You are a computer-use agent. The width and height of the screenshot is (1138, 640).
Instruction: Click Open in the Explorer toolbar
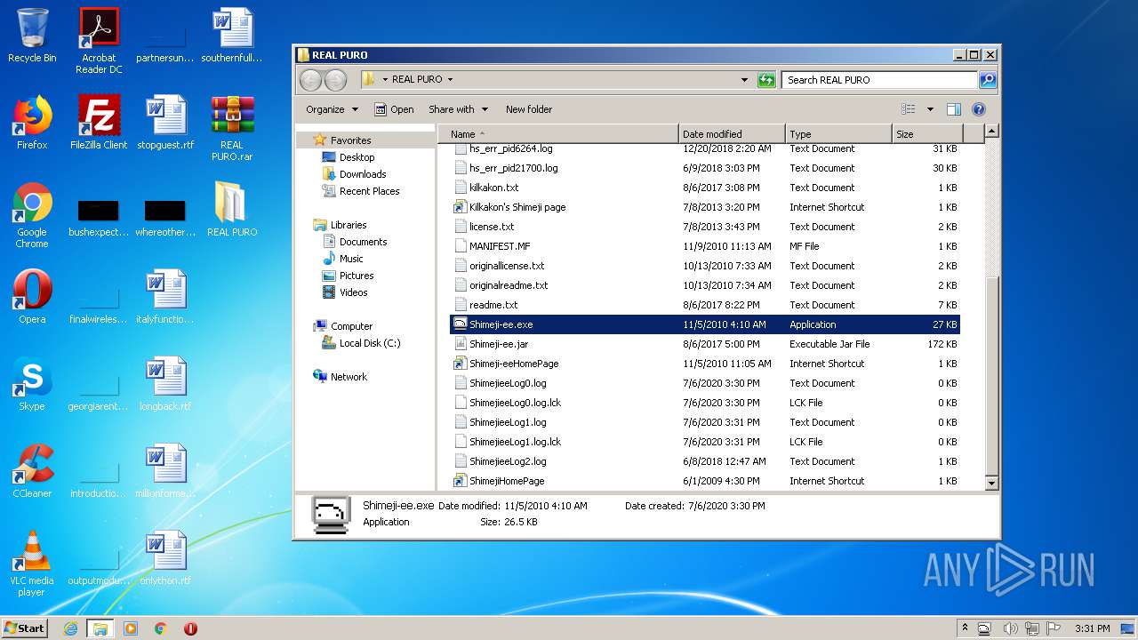click(x=394, y=109)
